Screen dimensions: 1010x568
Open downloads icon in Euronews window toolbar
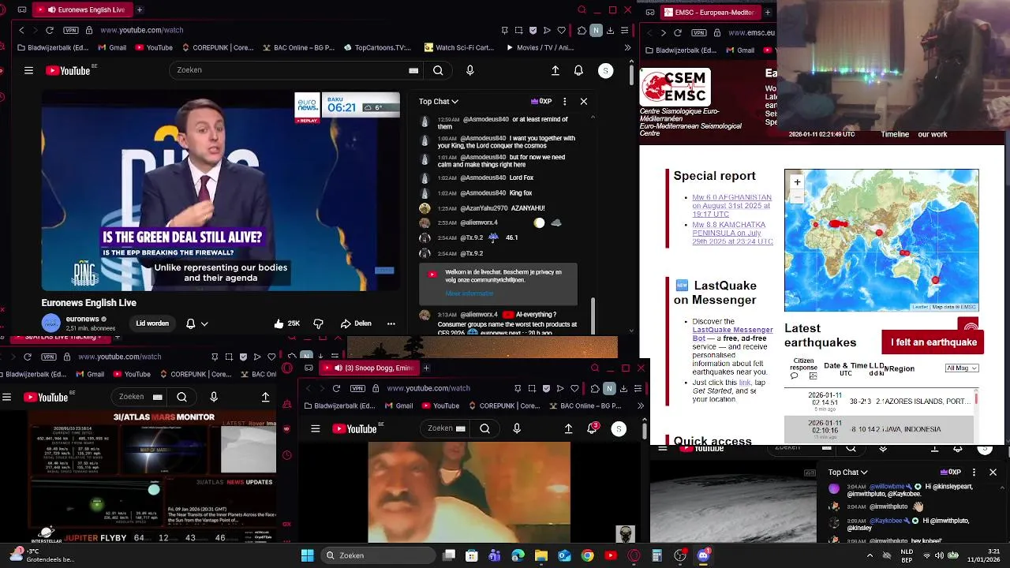click(610, 30)
